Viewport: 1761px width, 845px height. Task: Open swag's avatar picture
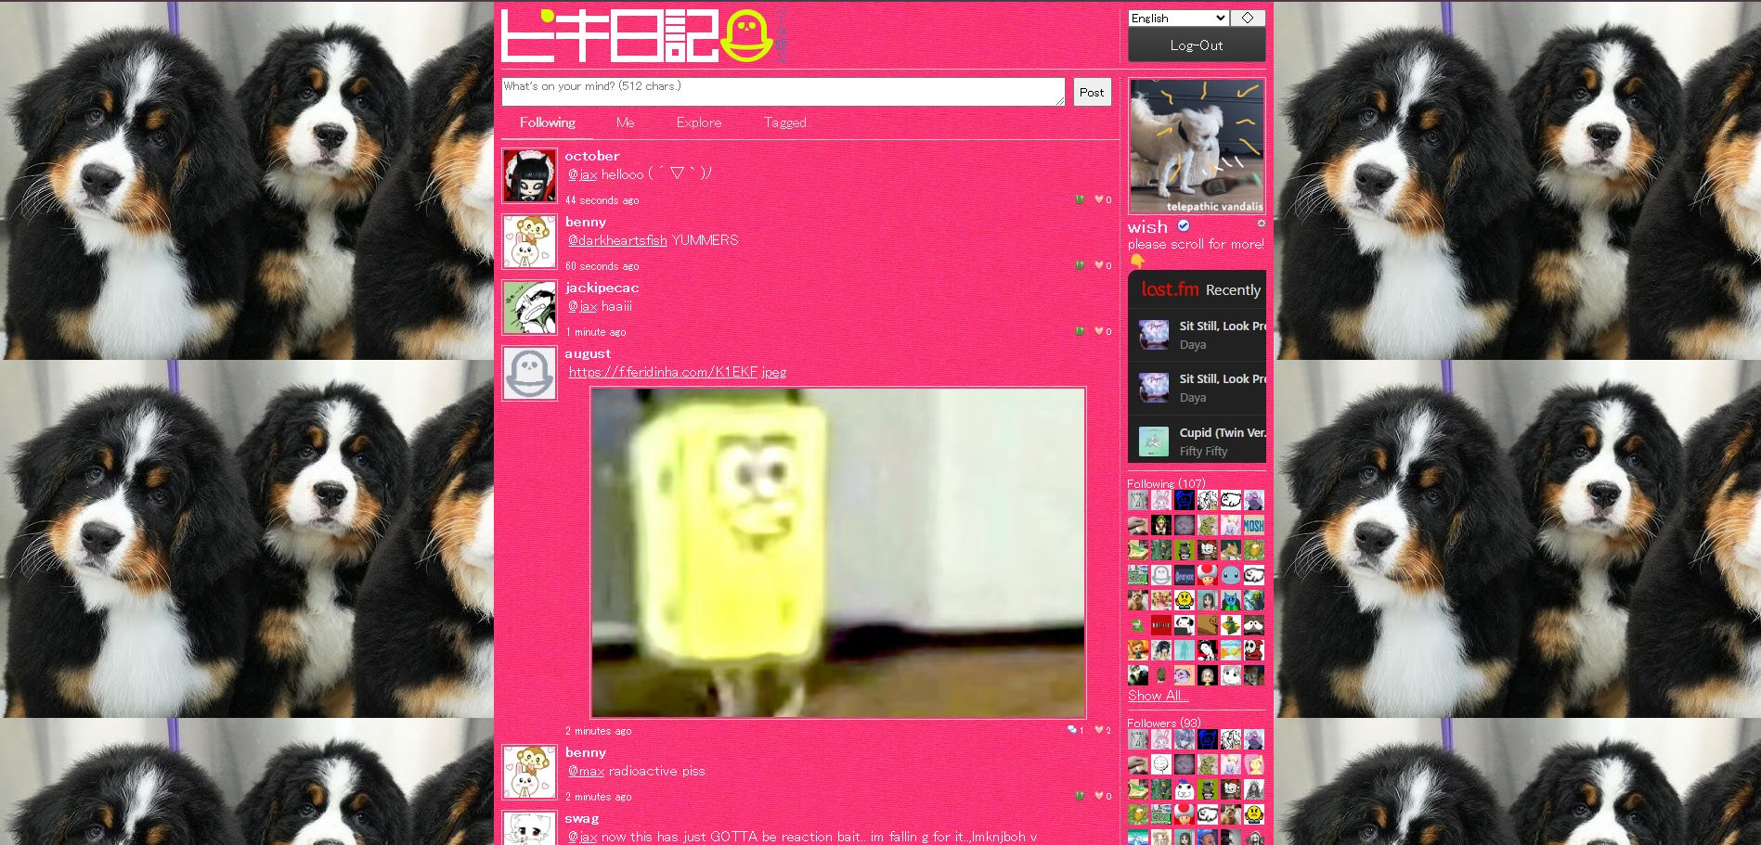click(529, 827)
